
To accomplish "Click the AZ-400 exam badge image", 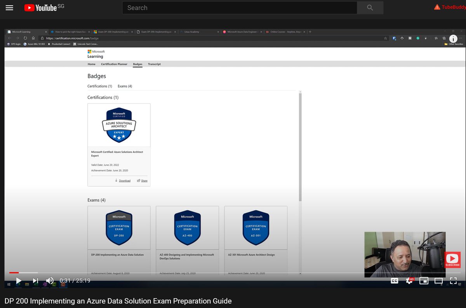I will pos(187,228).
